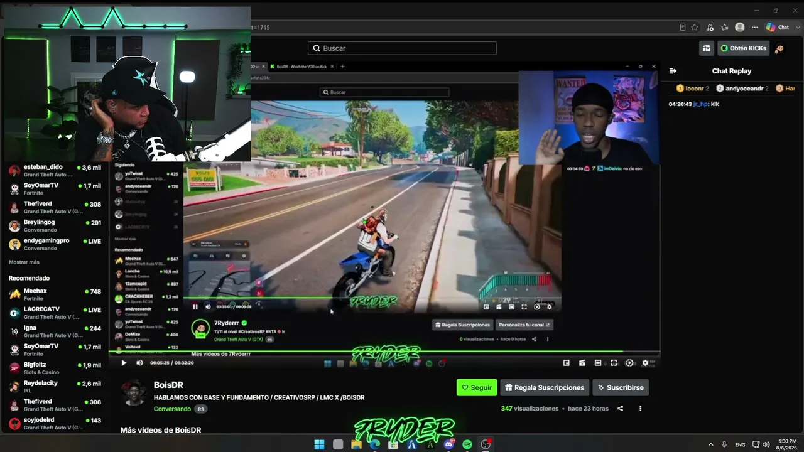Viewport: 804px width, 452px height.
Task: Click Regala Suscripciones for BoisDR
Action: coord(545,387)
